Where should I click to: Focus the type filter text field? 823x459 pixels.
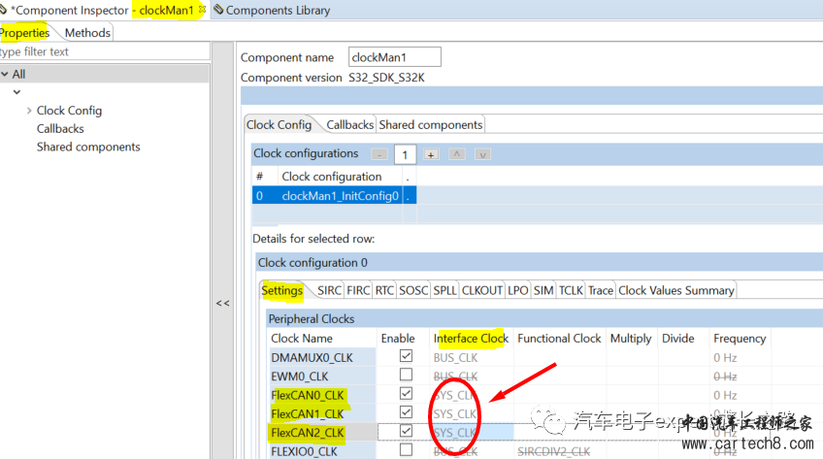[x=105, y=52]
